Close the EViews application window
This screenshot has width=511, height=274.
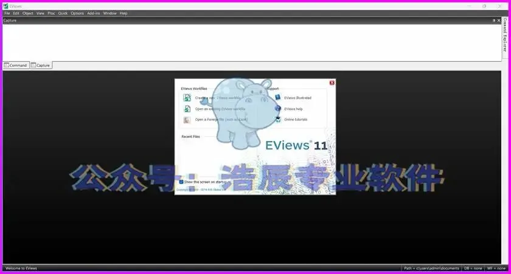(499, 6)
